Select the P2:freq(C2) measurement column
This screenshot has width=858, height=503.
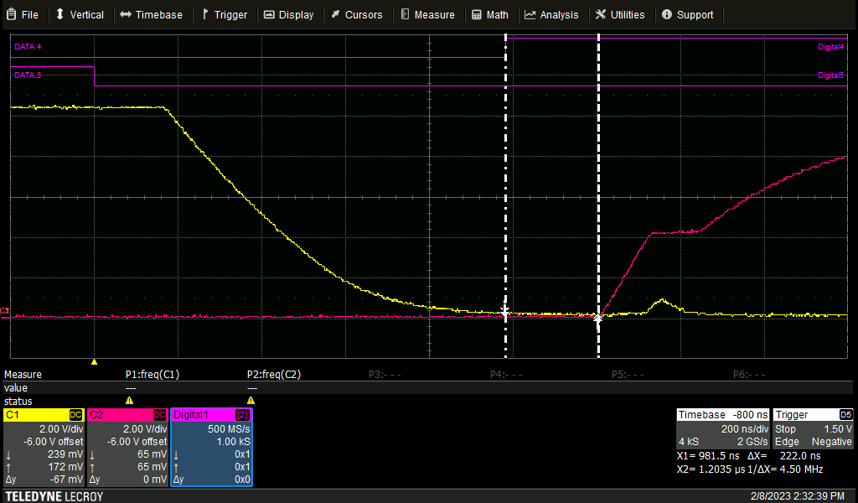(x=274, y=375)
